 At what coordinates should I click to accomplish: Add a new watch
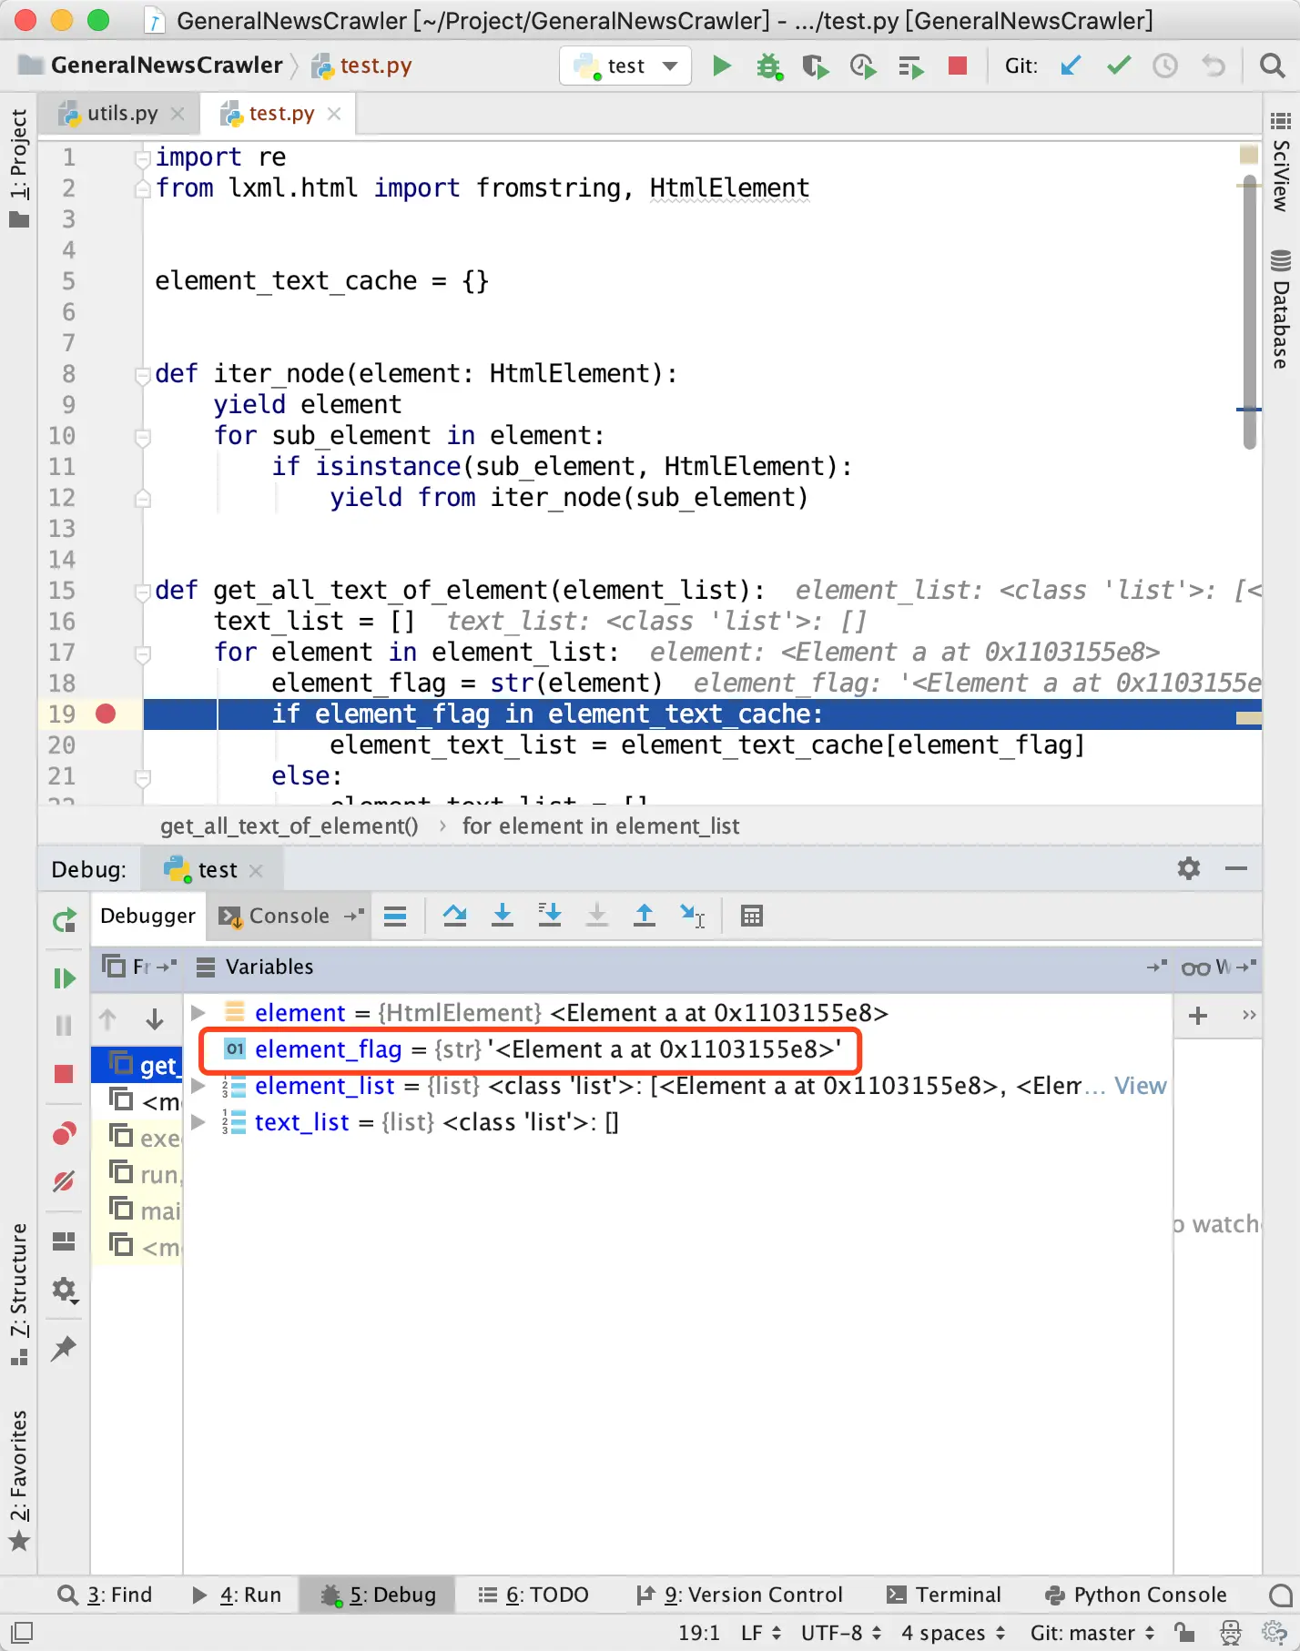1198,1016
